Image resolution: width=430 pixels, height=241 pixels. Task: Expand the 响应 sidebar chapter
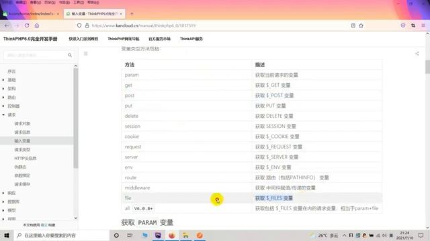[x=3, y=193]
